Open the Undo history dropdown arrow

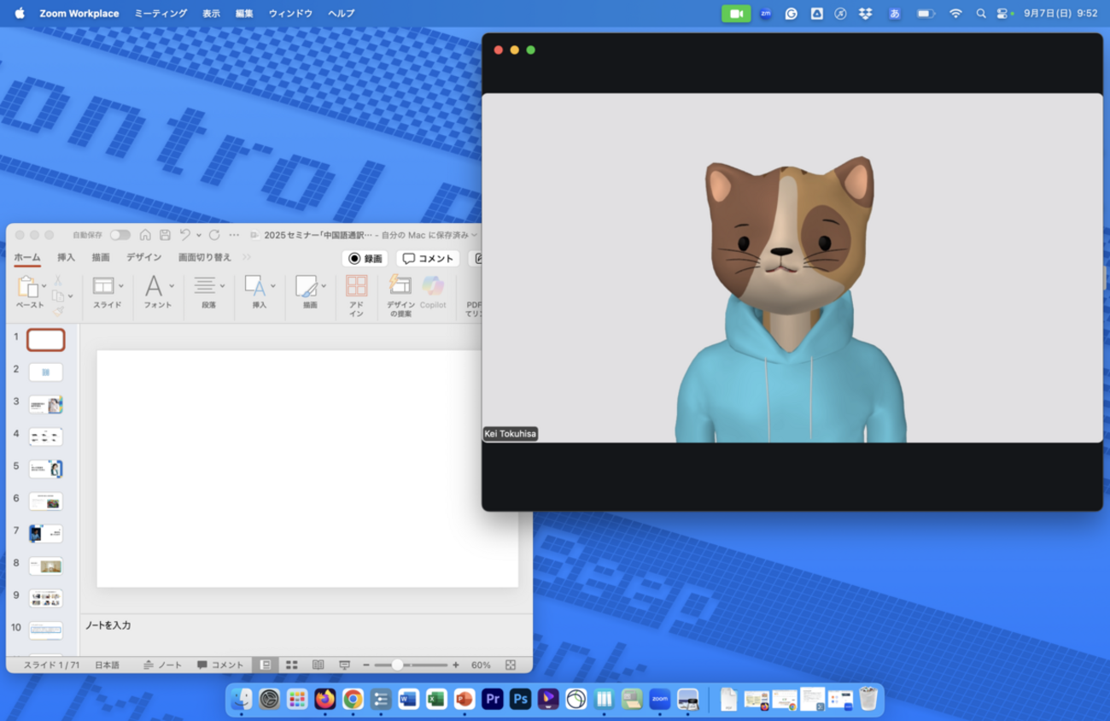[x=199, y=235]
